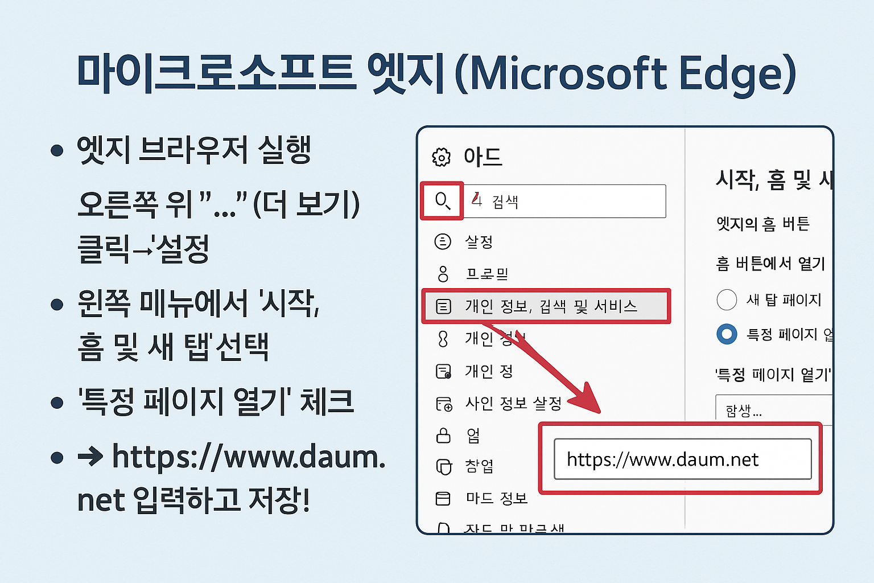The height and width of the screenshot is (583, 874).
Task: Select the 설정 circle icon in the sidebar
Action: tap(443, 241)
